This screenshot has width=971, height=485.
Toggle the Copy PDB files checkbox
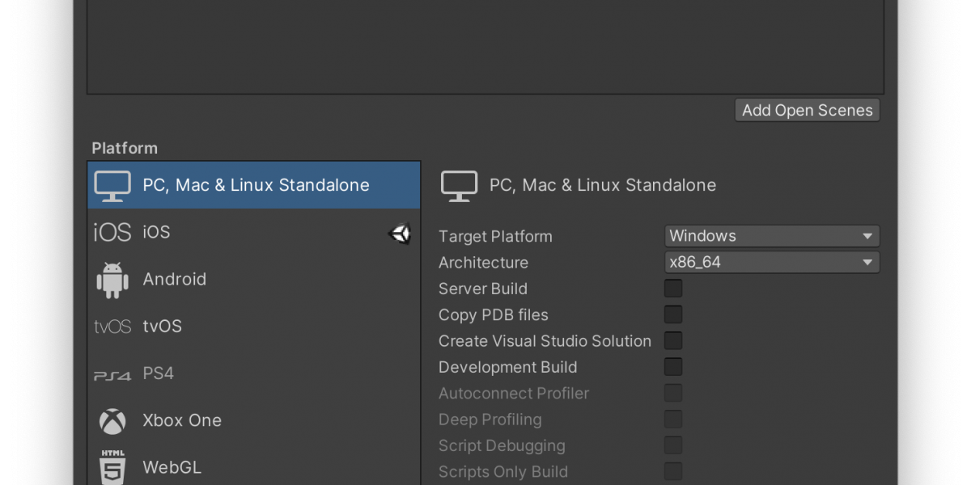(673, 314)
